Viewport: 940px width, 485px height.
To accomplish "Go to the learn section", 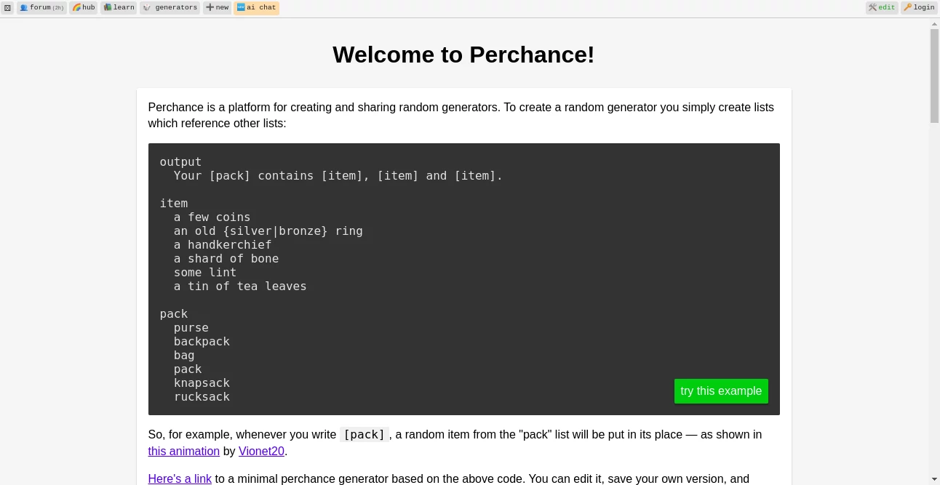I will (x=119, y=7).
